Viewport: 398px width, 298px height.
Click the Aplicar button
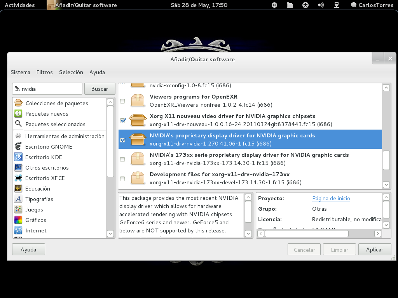coord(375,249)
